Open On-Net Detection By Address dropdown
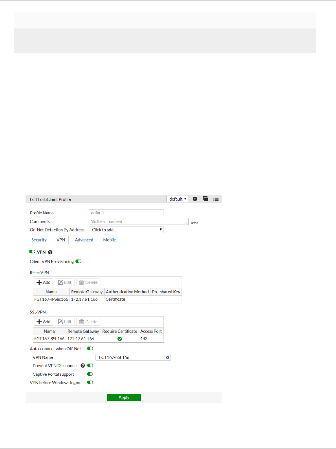 (126, 230)
